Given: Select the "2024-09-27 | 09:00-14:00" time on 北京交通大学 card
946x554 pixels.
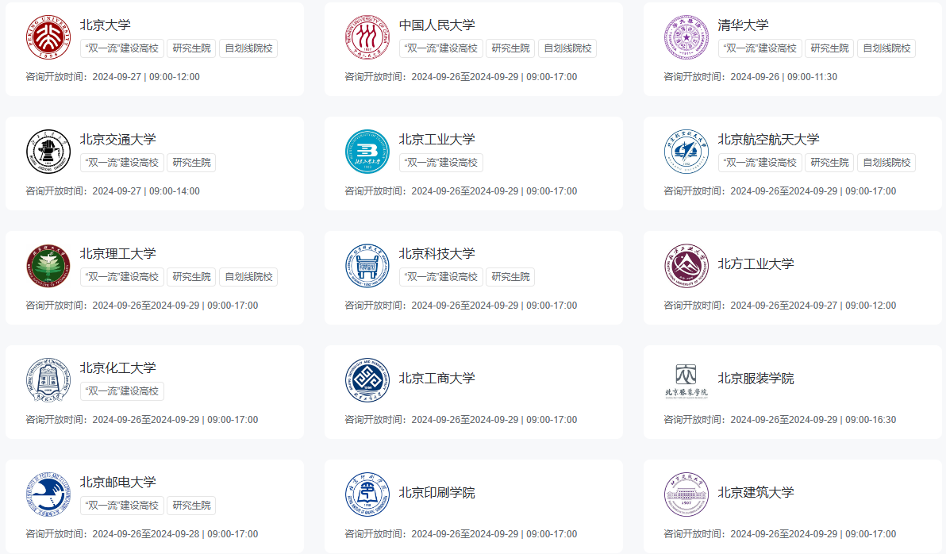Looking at the screenshot, I should 146,191.
